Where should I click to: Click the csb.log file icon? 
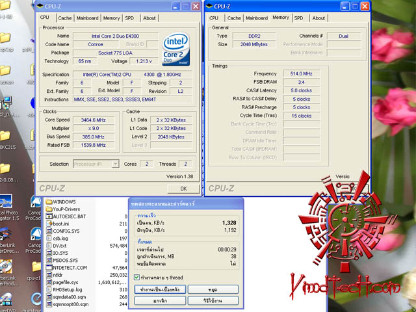coord(49,239)
